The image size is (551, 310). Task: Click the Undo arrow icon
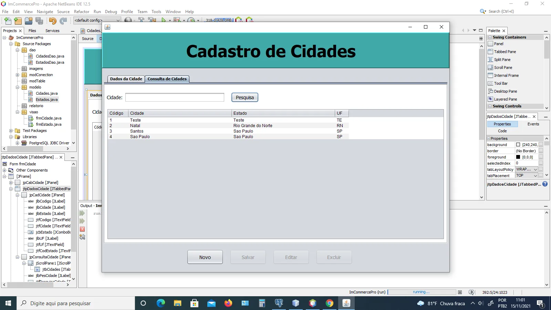[52, 21]
